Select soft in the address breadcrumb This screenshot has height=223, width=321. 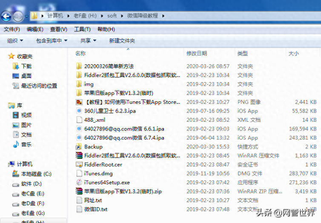112,16
